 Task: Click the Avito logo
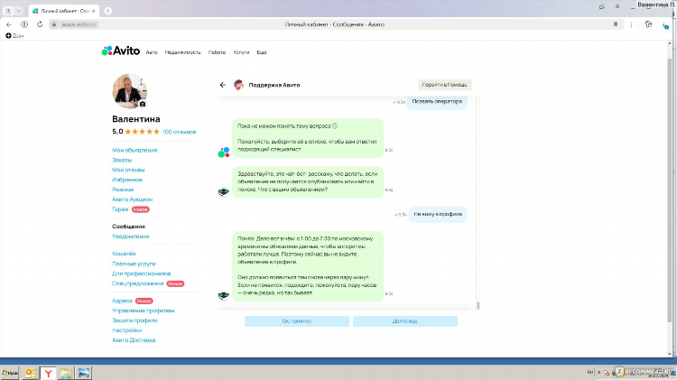tap(120, 51)
